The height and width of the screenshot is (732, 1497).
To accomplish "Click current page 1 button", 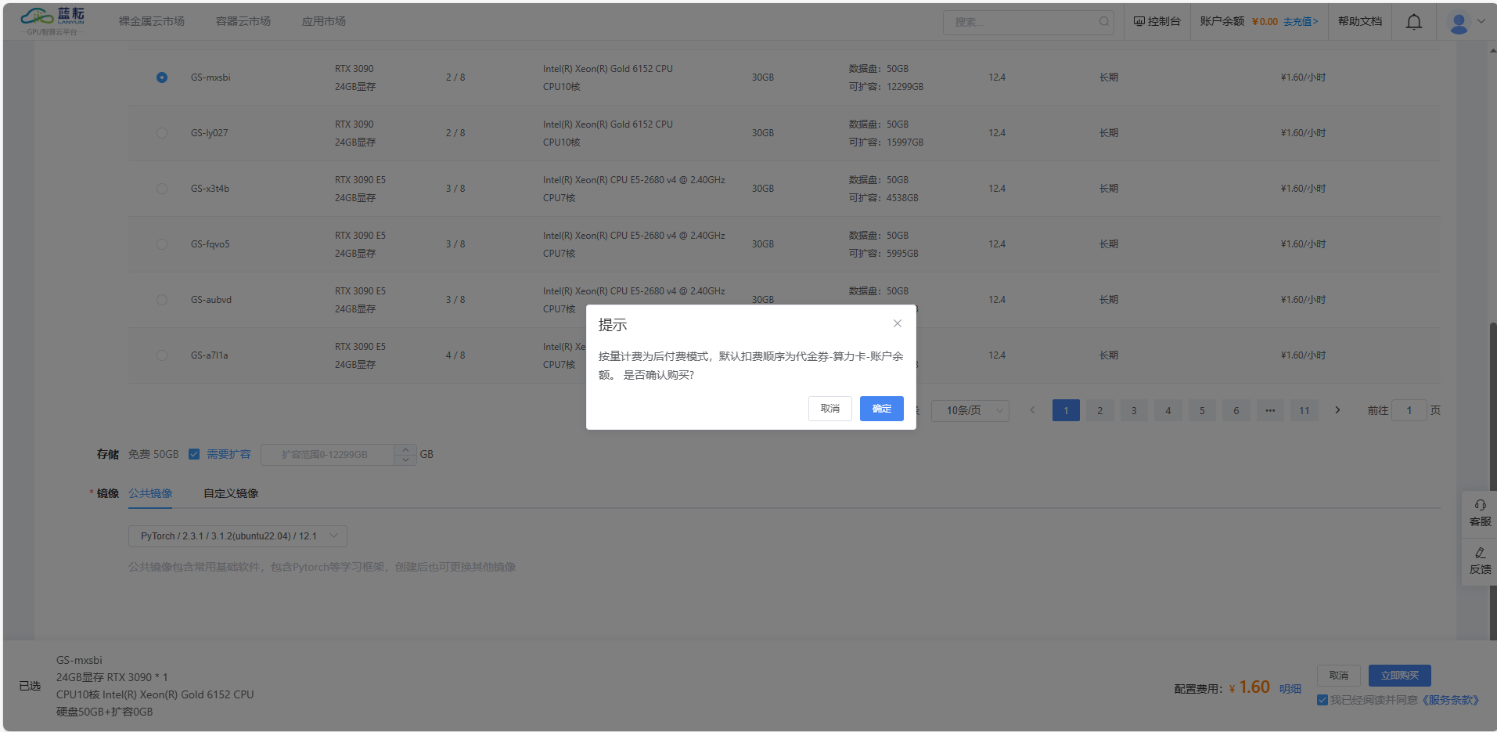I will coord(1066,410).
